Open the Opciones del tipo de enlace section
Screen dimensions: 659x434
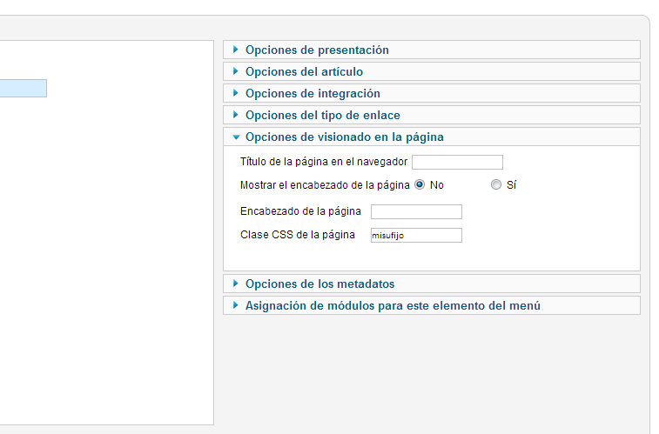tap(432, 116)
